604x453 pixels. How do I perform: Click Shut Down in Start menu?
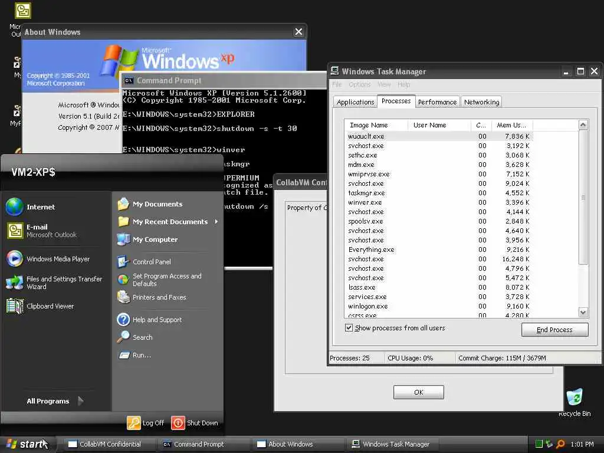coord(195,423)
